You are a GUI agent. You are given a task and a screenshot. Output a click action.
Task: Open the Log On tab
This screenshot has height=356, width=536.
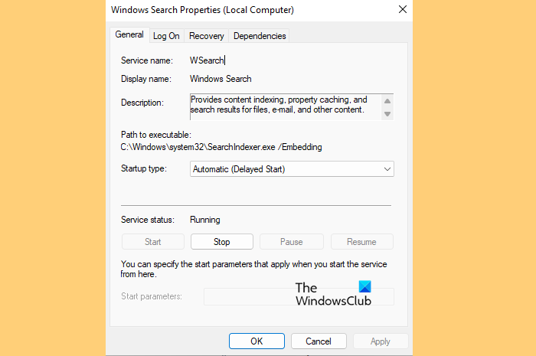tap(166, 36)
